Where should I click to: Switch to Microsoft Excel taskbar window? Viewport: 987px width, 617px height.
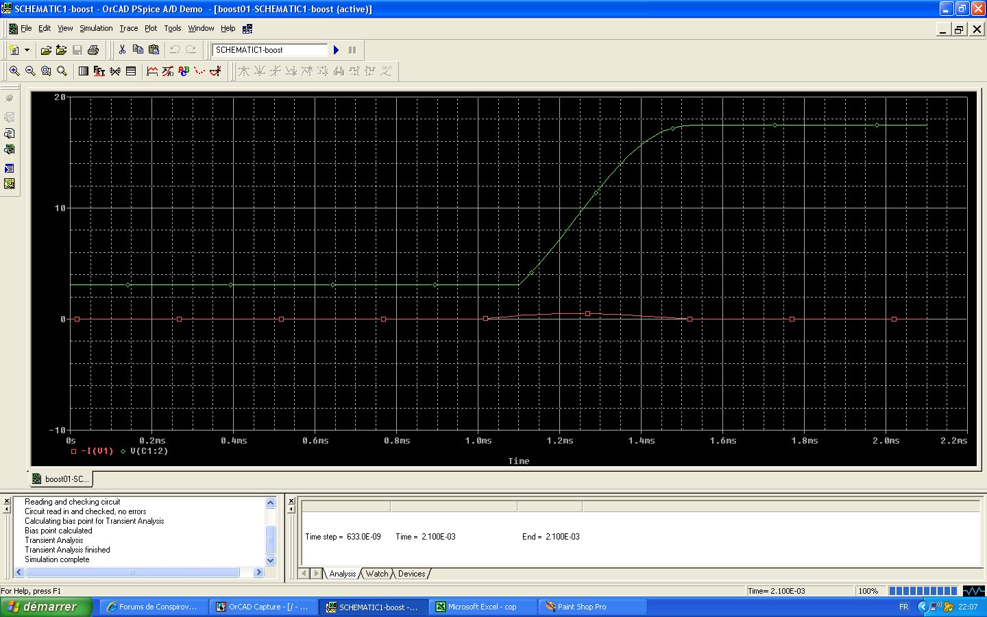click(483, 607)
